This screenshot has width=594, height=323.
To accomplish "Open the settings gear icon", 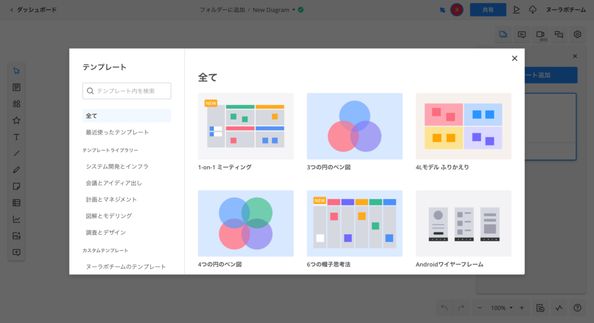I will click(577, 34).
